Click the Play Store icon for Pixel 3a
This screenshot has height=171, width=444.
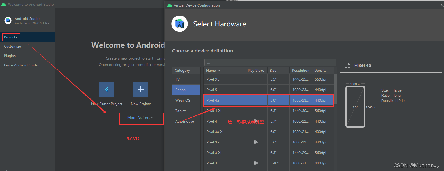(x=256, y=142)
